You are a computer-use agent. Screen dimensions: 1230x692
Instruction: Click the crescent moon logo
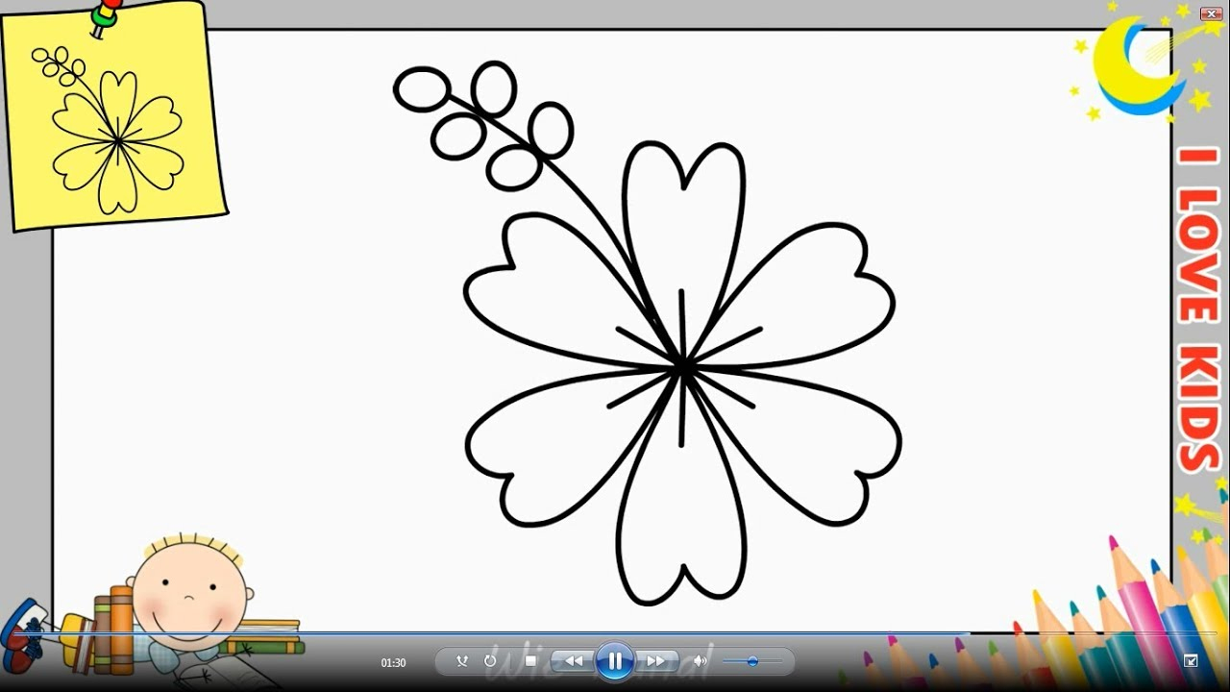(x=1134, y=67)
